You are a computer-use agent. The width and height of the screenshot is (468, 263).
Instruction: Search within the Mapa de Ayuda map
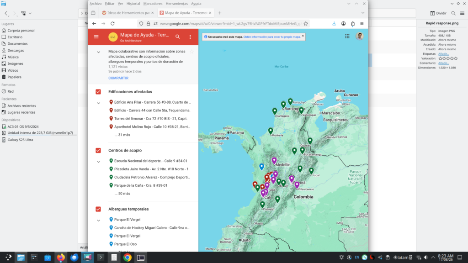tap(178, 37)
